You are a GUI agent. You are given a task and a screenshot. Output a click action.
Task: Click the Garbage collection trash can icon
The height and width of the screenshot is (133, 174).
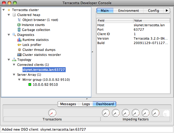point(19,30)
